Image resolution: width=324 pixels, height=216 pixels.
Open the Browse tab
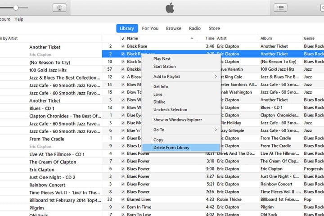coord(174,28)
